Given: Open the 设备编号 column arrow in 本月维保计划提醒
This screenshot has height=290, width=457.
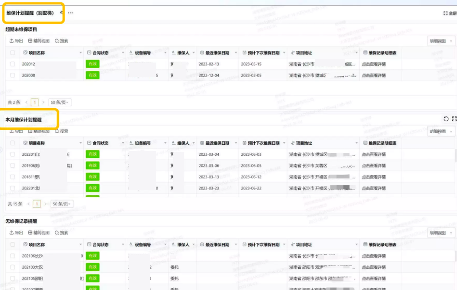Looking at the screenshot, I should tap(165, 143).
